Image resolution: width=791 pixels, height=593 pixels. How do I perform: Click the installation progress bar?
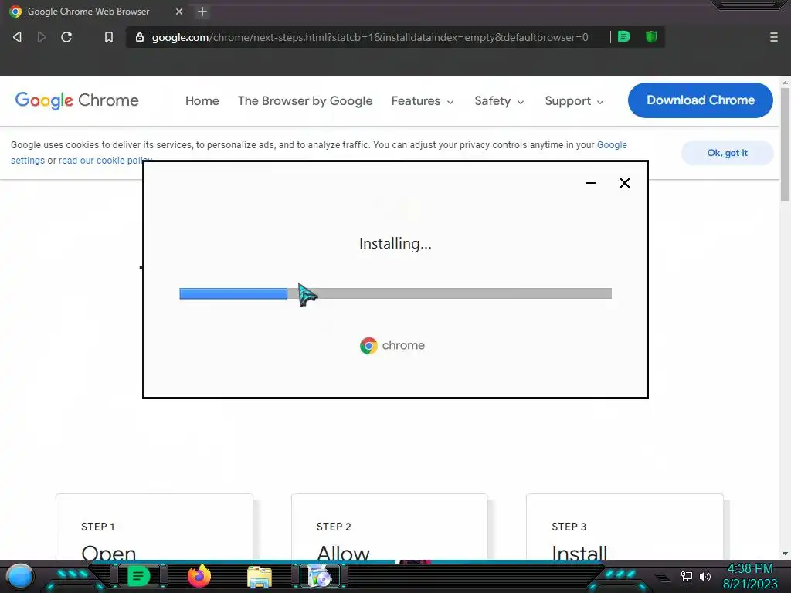click(395, 293)
